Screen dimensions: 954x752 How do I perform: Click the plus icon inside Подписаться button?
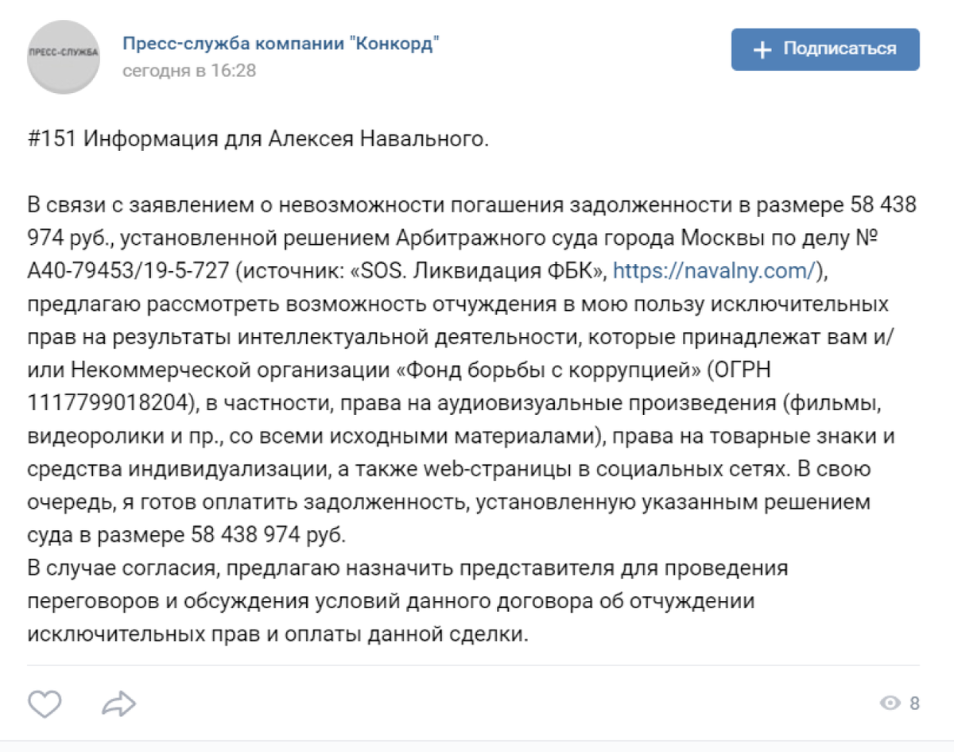[762, 50]
